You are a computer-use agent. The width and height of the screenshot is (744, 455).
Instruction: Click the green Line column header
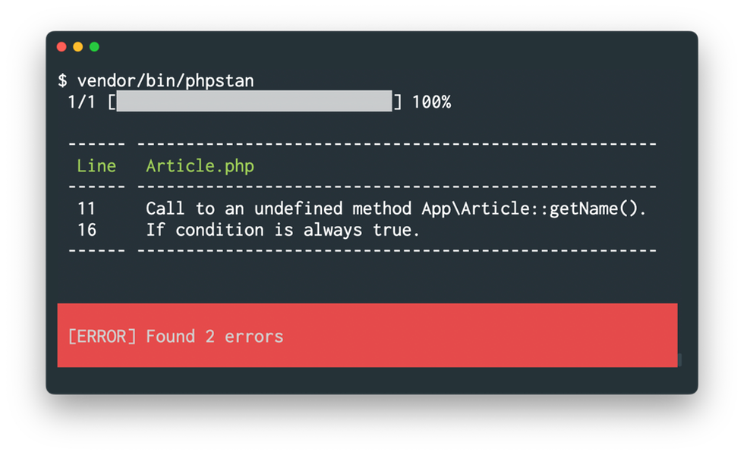pos(96,166)
